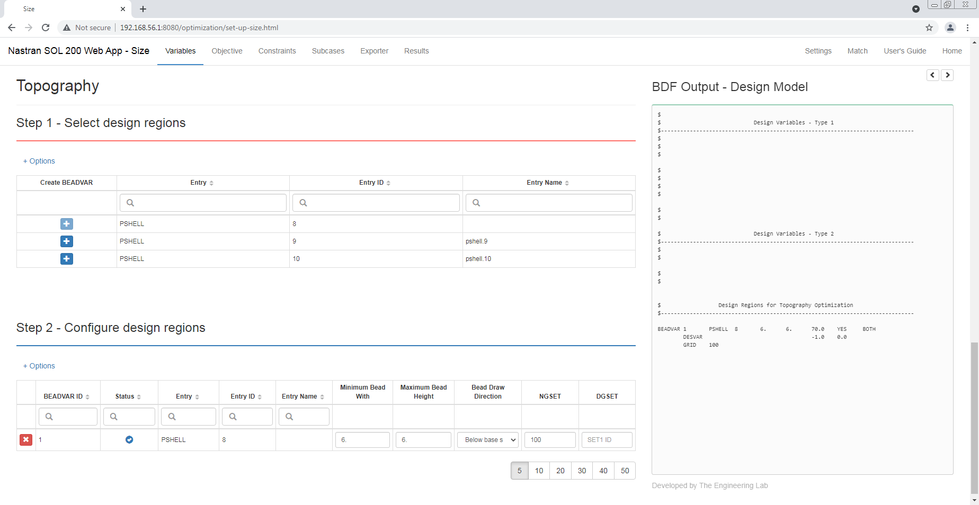The image size is (979, 505).
Task: Click NGSET input showing 100
Action: coord(550,440)
